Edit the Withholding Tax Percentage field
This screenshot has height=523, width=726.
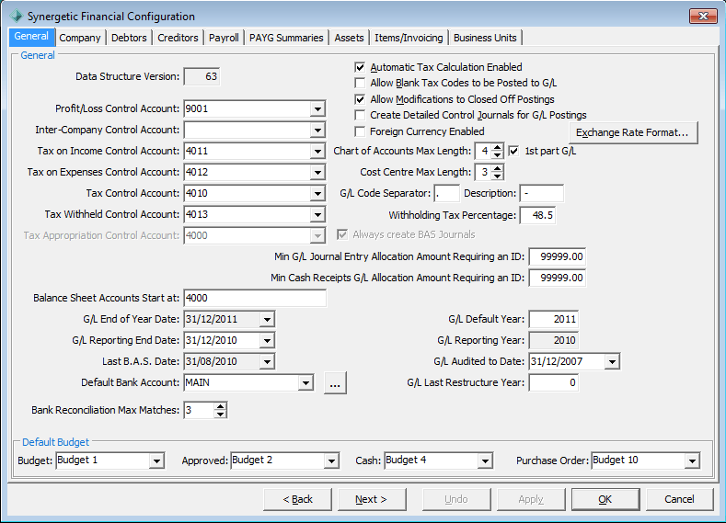(537, 215)
